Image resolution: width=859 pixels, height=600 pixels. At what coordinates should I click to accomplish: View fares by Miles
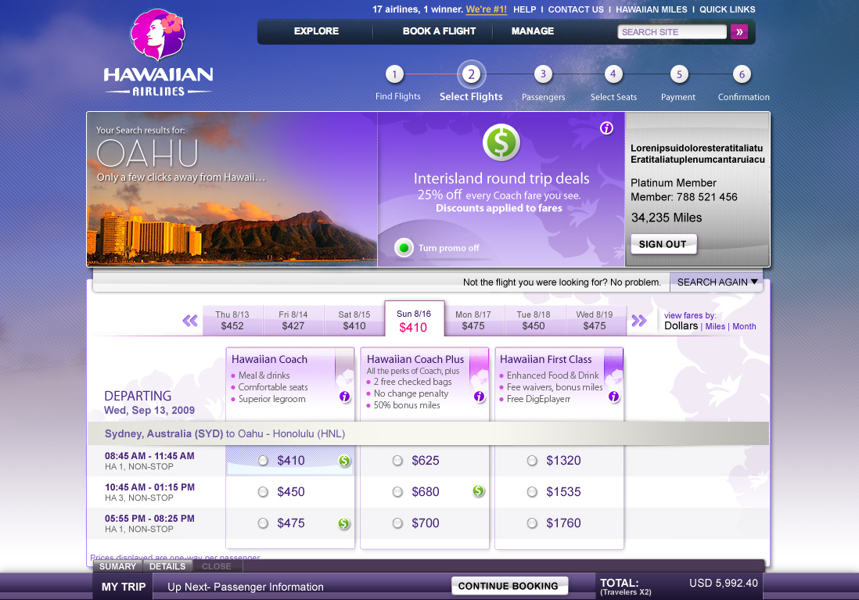point(715,326)
